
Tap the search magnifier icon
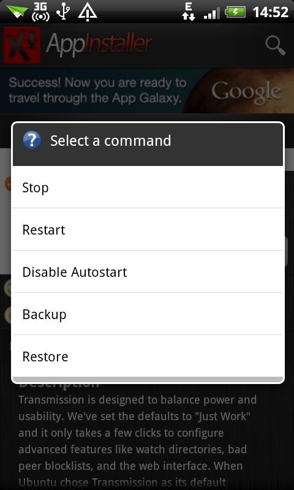[x=275, y=45]
